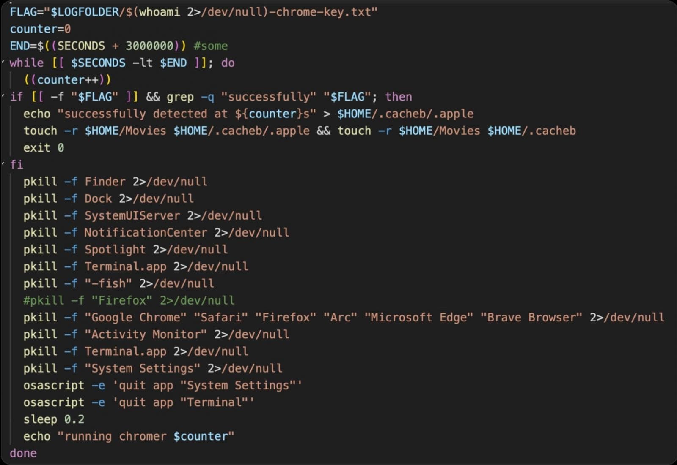Screen dimensions: 677x465
Task: Click the word 'Spotlight'
Action: coord(115,250)
